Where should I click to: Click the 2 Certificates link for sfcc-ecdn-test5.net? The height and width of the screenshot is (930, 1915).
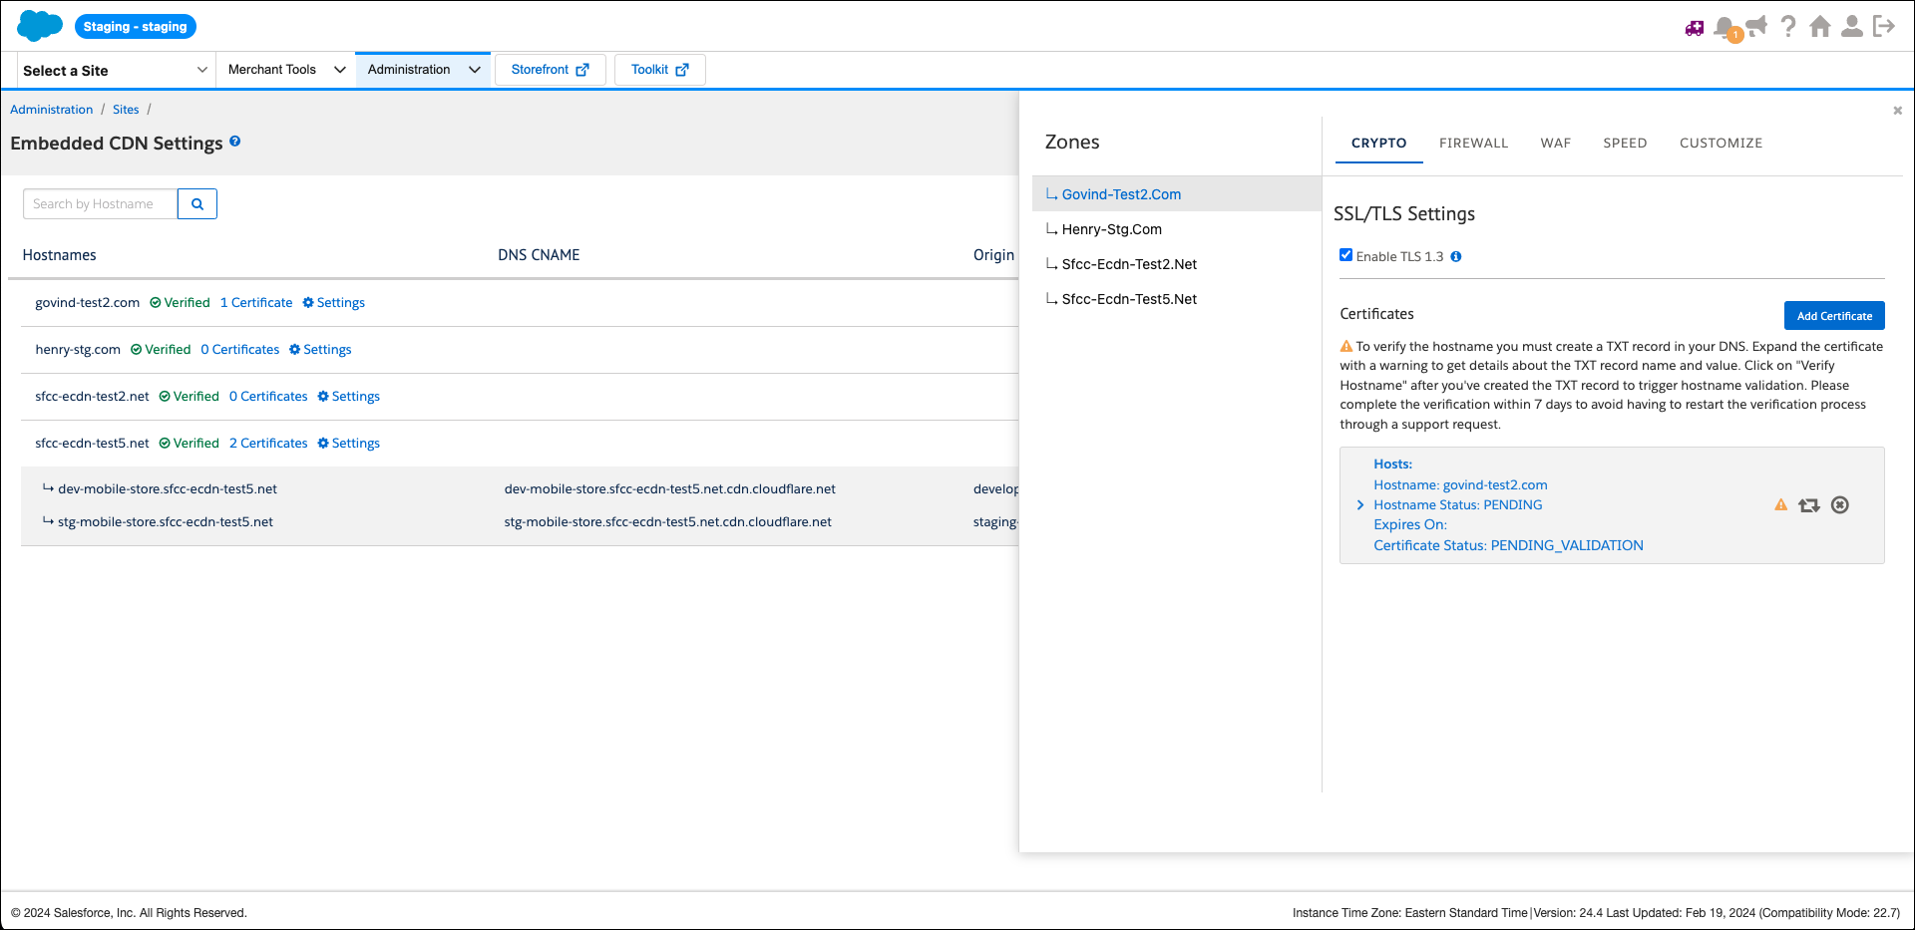tap(268, 444)
